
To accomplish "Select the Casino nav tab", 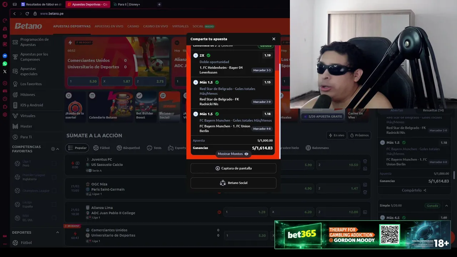I will coord(133,26).
